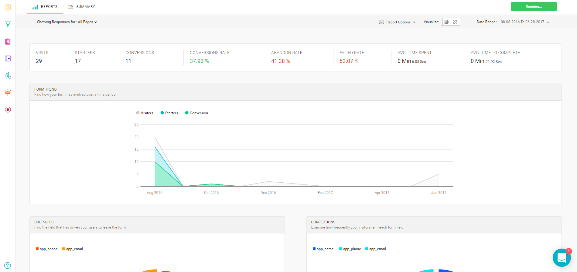Click the Avg. Time Spent value
The height and width of the screenshot is (272, 577).
pyautogui.click(x=412, y=61)
